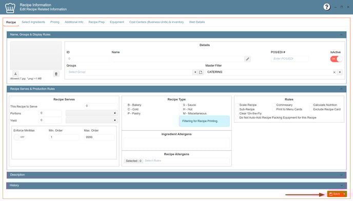Viewport: 353px width, 201px height.
Task: Check Do Not Auto-Add Recipe Packing Equipment
Action: [237, 118]
